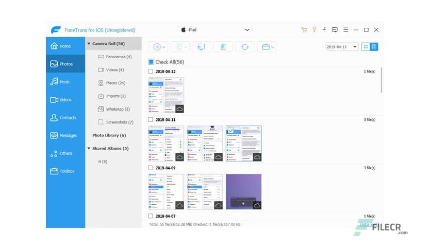Click the toolbox briefcase toolbar icon
431x249 pixels.
click(266, 47)
